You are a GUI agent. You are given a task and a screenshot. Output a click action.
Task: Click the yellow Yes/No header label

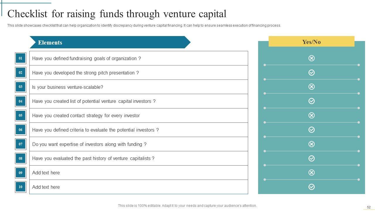311,42
